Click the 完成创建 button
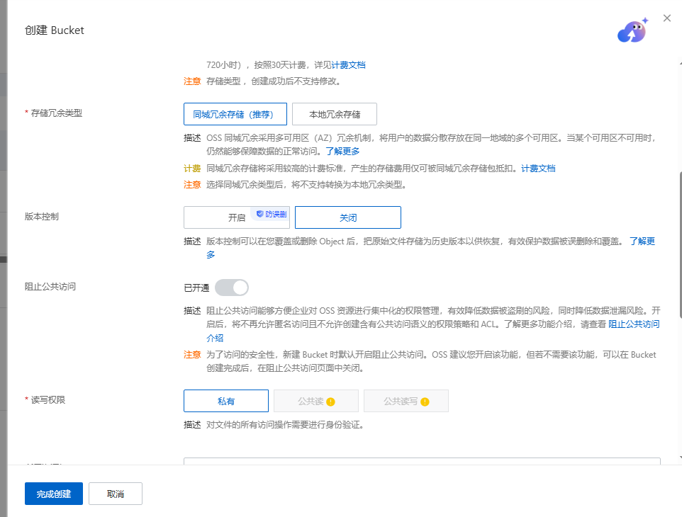The image size is (682, 517). point(53,494)
